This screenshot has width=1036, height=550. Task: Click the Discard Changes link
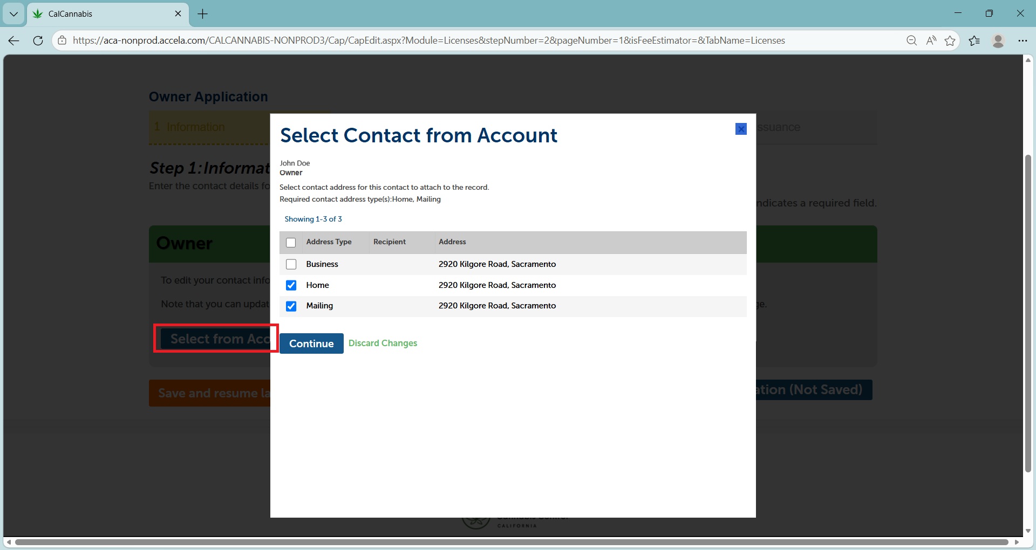pos(383,343)
